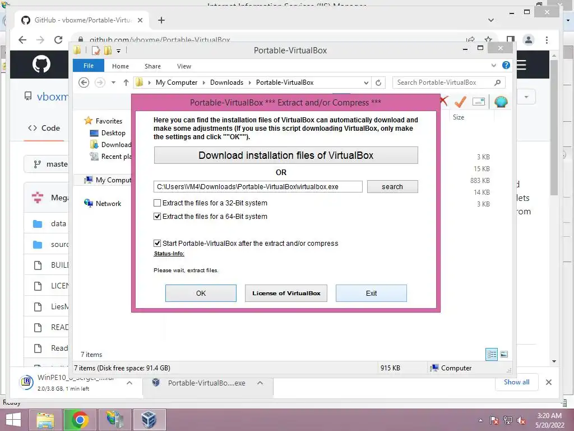
Task: Click the muted speaker tray icon
Action: [521, 421]
